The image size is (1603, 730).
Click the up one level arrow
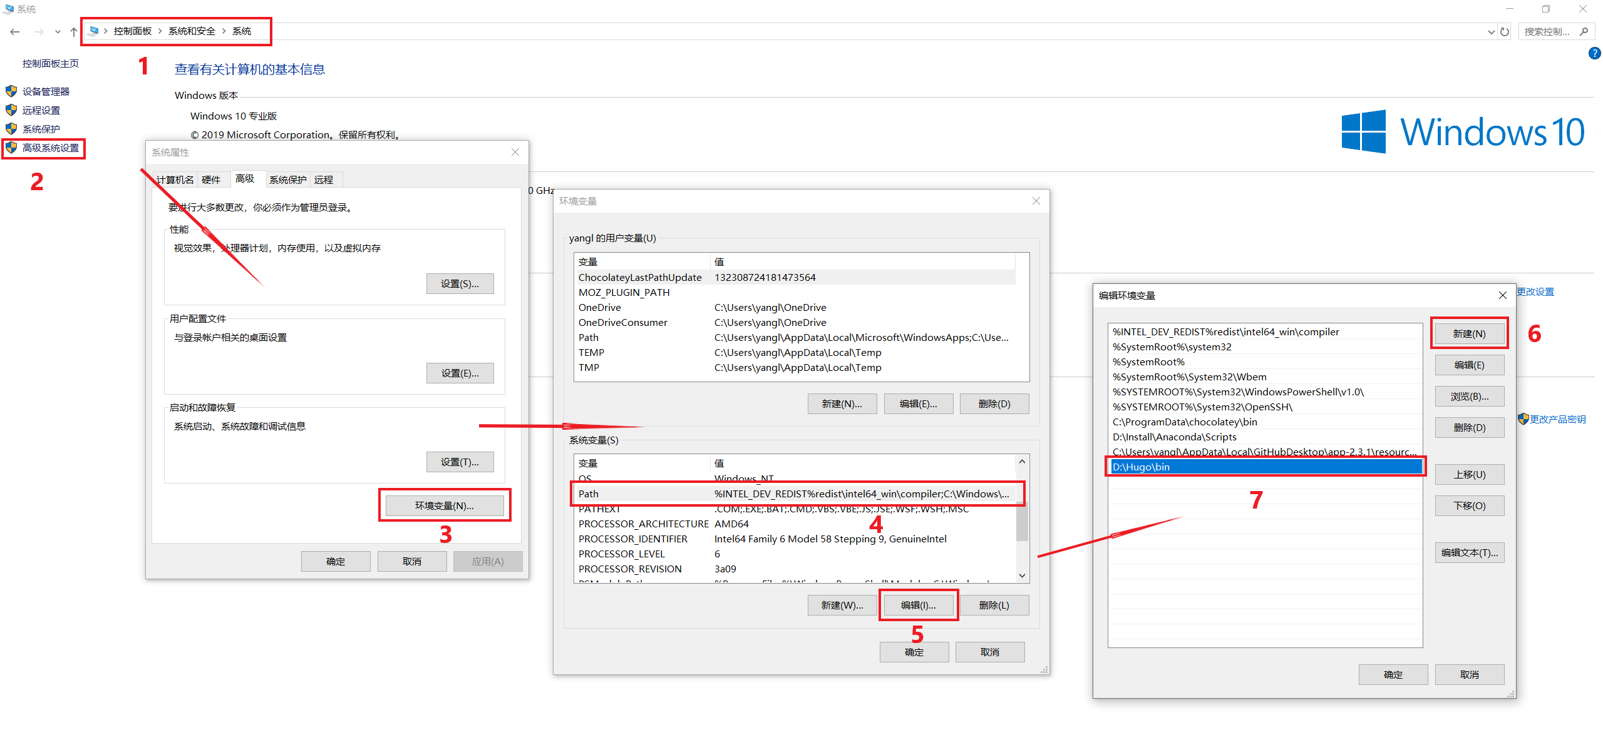tap(74, 31)
